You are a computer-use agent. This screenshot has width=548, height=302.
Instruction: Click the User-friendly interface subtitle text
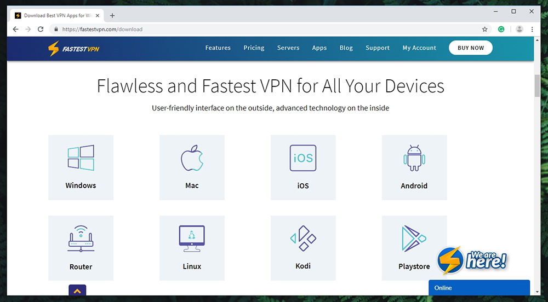point(271,108)
